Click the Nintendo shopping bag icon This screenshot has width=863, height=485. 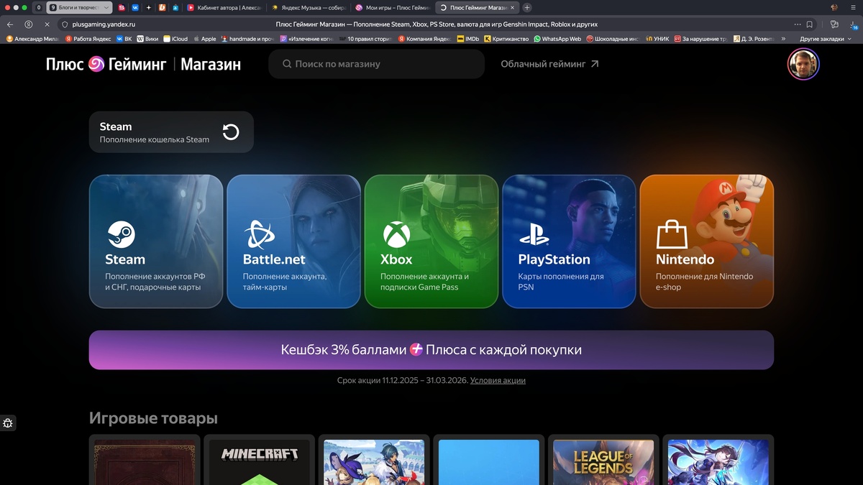pyautogui.click(x=672, y=234)
